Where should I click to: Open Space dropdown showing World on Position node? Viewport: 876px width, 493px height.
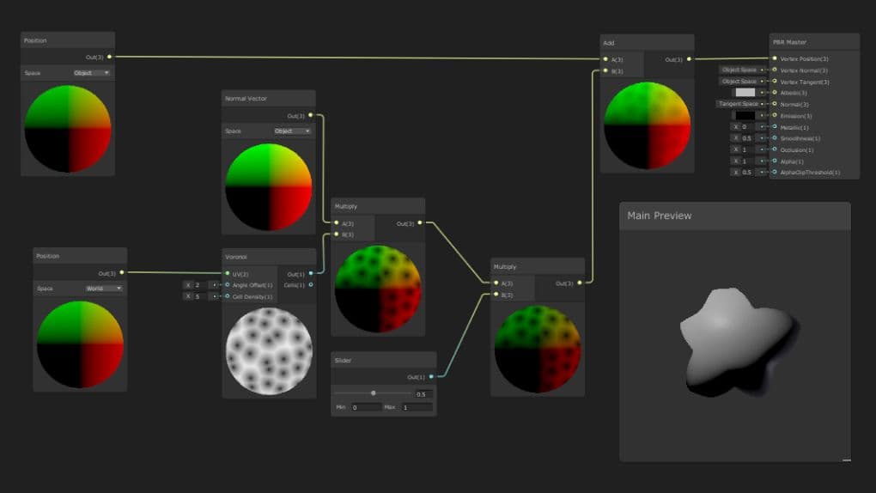tap(103, 289)
